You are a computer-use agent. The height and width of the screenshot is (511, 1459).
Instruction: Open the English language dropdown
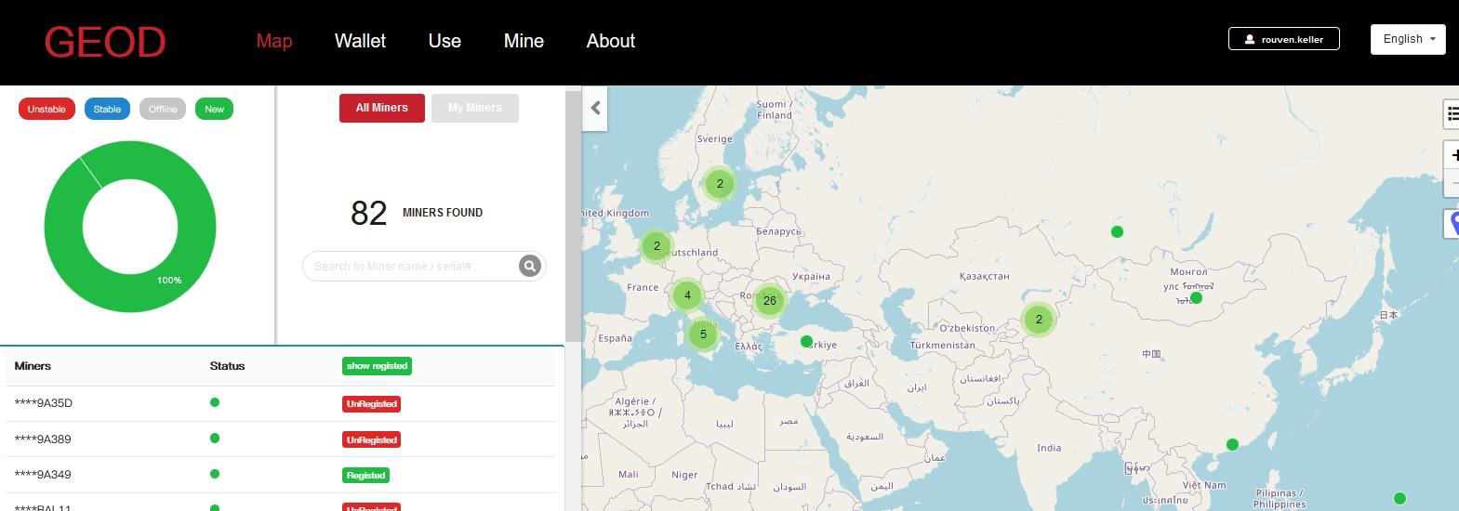1407,39
